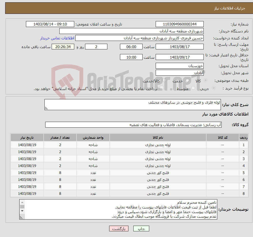
Task: Click the response deadline date 1403/08/17
Action: click(180, 47)
